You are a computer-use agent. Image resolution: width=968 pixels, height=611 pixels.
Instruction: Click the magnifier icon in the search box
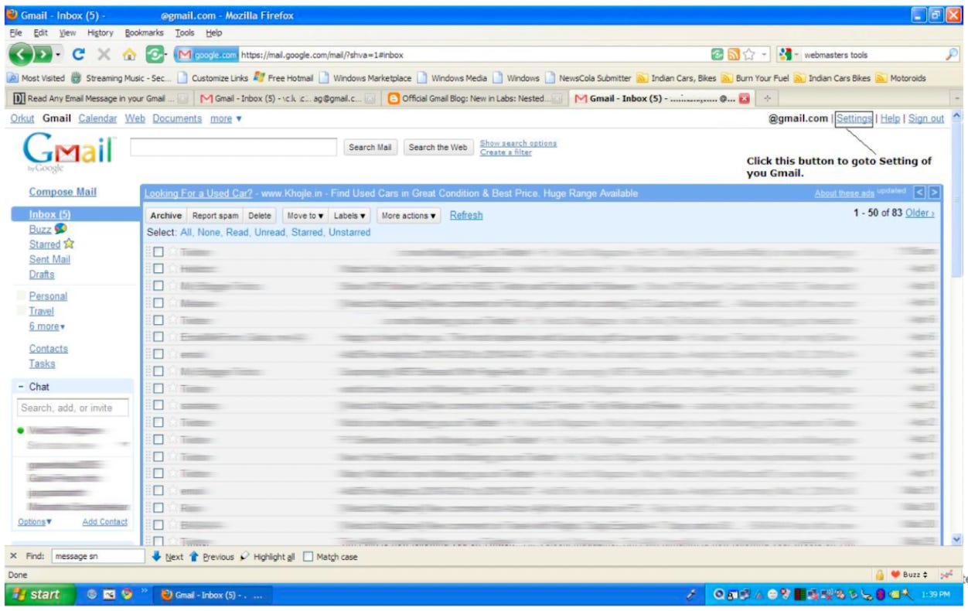[x=952, y=55]
